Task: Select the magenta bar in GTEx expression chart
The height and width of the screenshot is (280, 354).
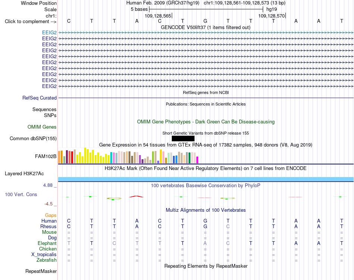Action: coord(197,160)
